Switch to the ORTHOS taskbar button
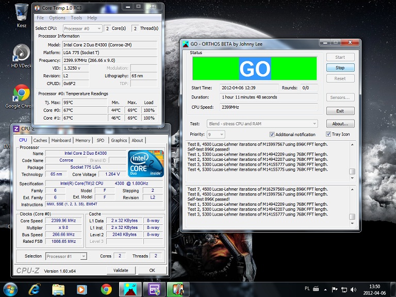Image resolution: width=396 pixels, height=297 pixels. (x=130, y=289)
